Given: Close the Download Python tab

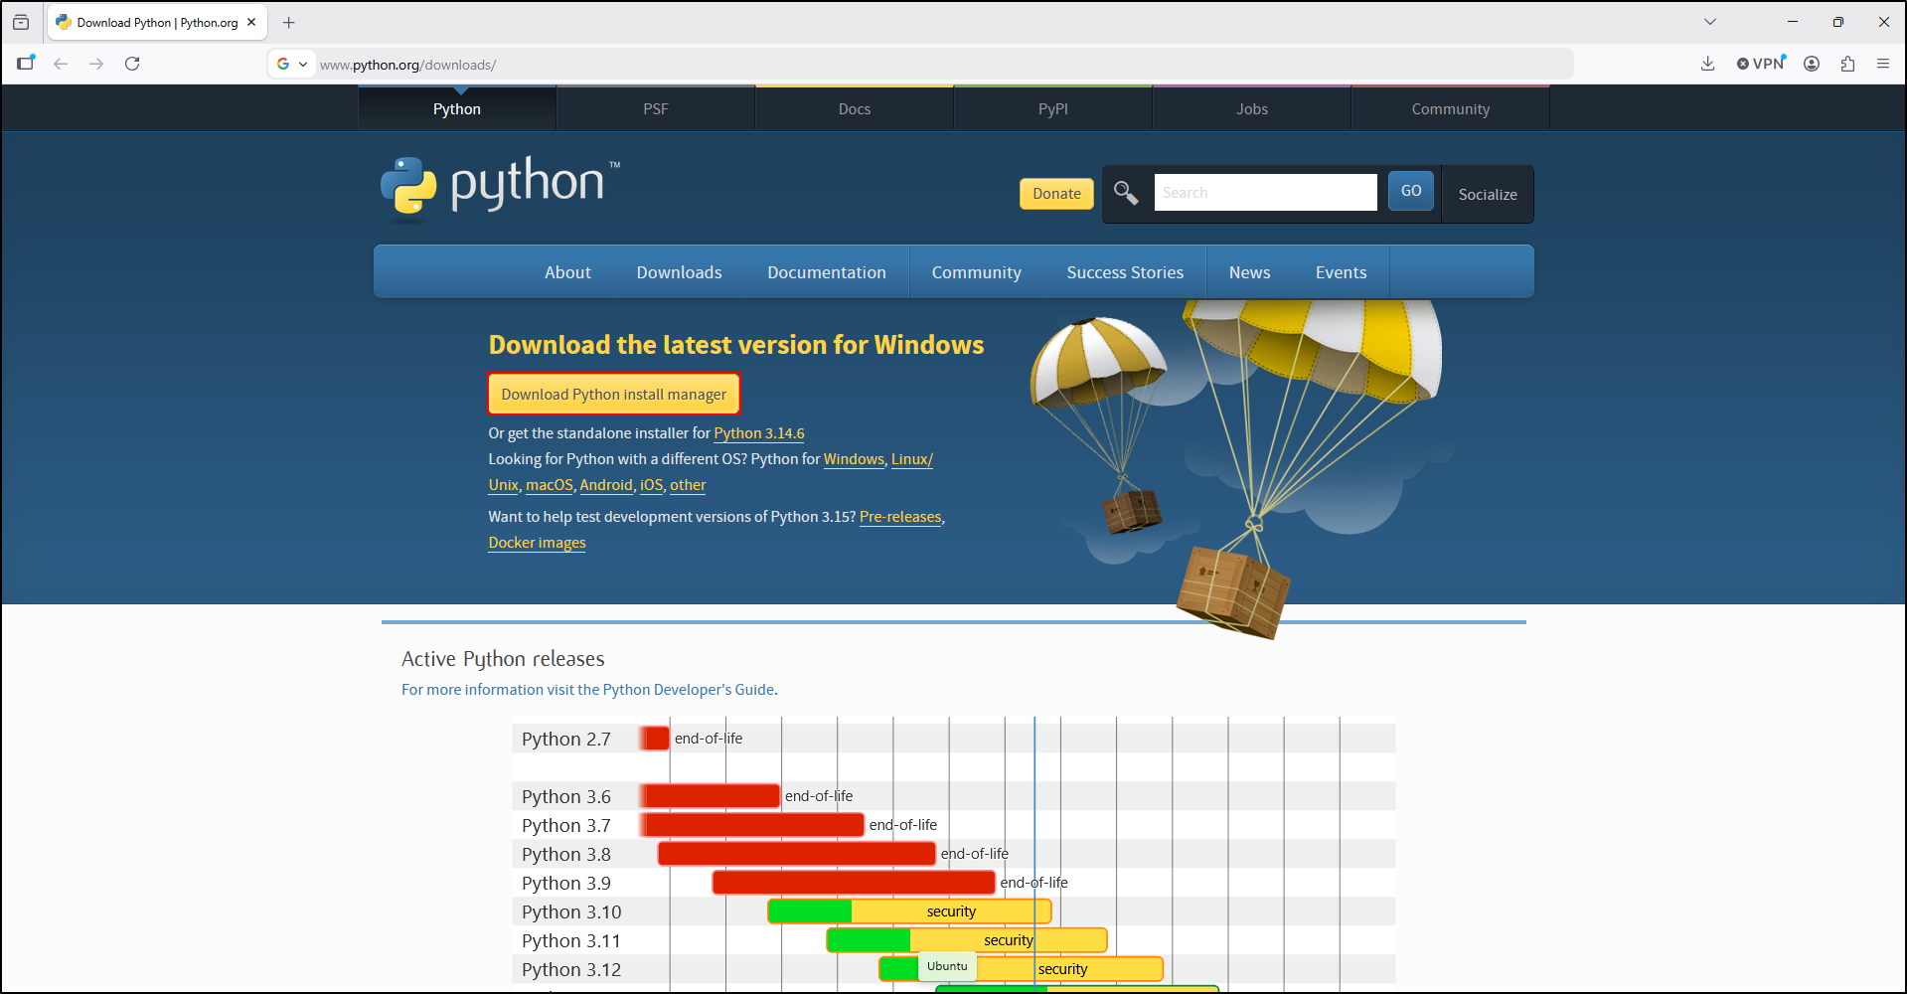Looking at the screenshot, I should click(x=251, y=22).
